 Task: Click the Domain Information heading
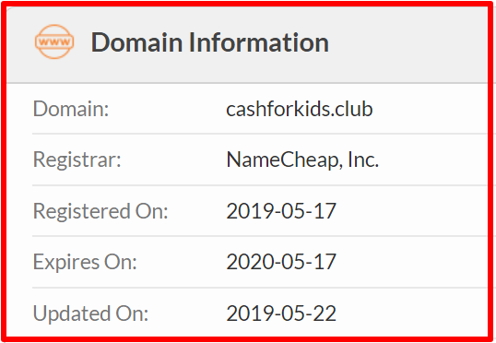pyautogui.click(x=210, y=42)
